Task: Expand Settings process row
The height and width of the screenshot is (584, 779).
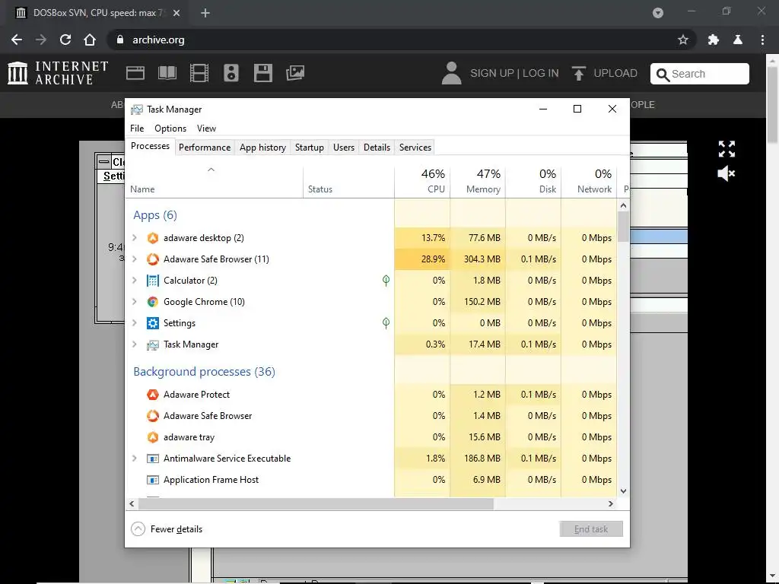Action: [134, 323]
